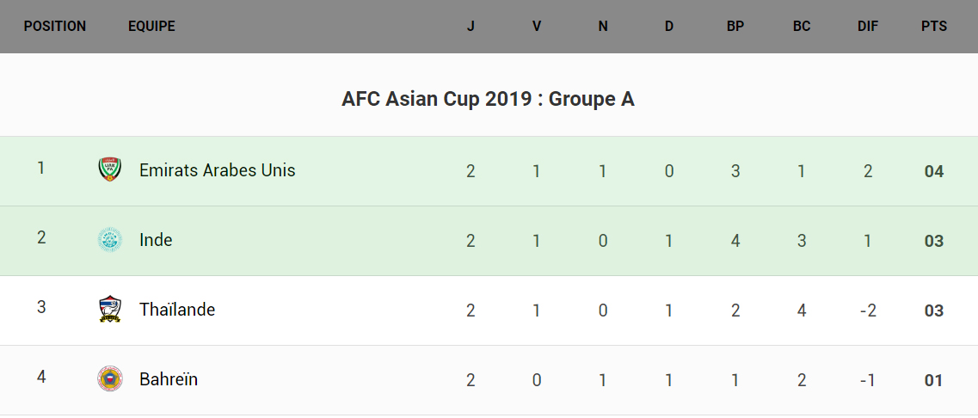Select the Thaïlande team name
The width and height of the screenshot is (978, 418).
[x=177, y=310]
